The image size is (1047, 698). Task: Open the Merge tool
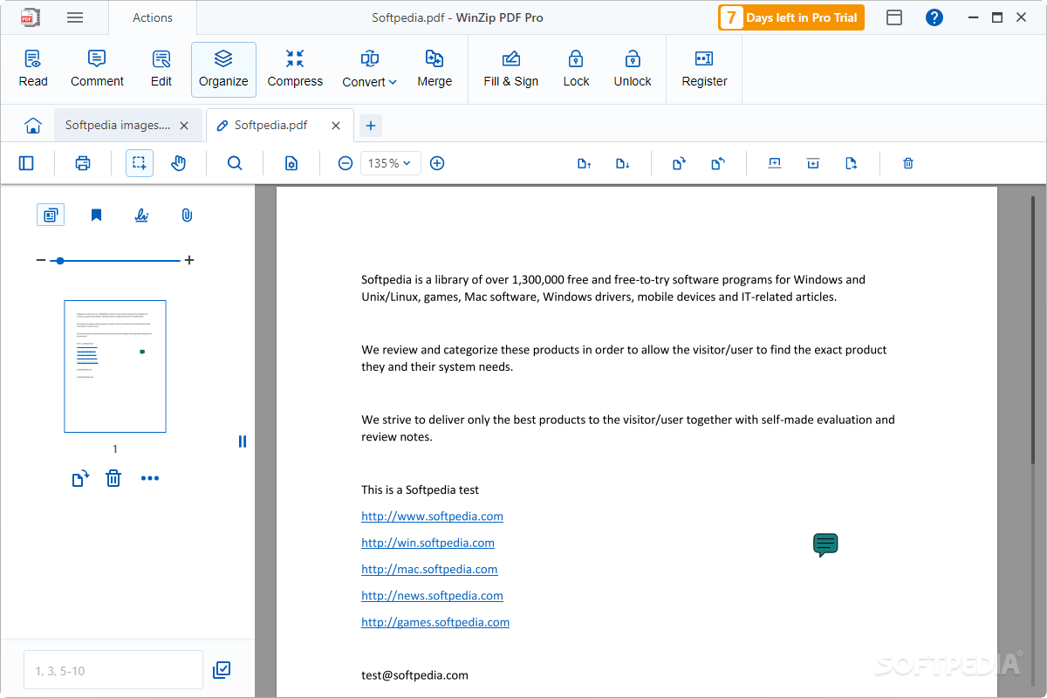tap(435, 69)
